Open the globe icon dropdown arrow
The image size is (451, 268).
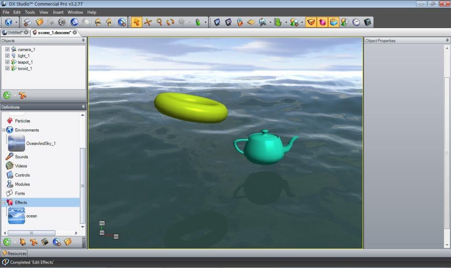click(x=16, y=22)
